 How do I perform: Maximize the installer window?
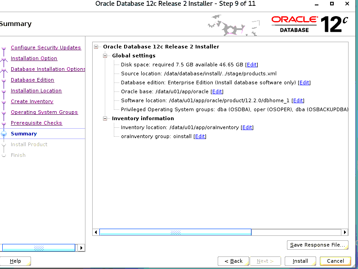[332, 4]
